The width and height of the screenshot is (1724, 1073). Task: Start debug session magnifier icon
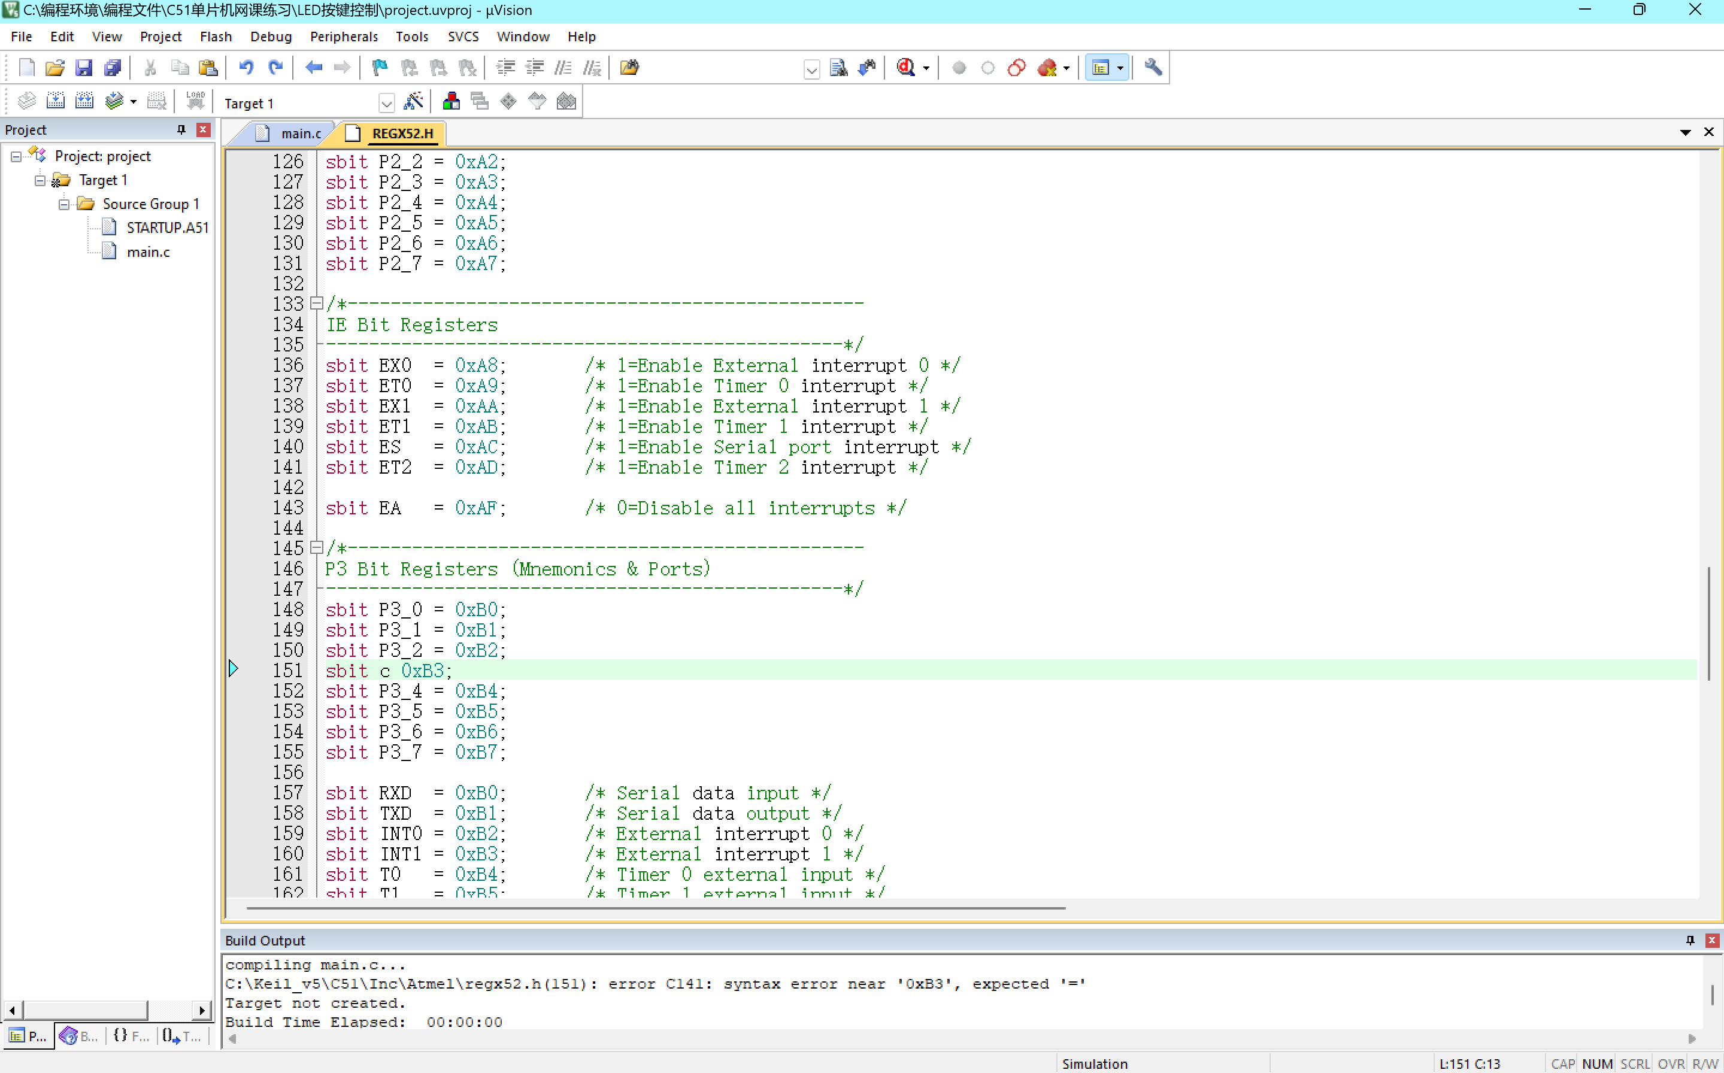click(x=905, y=68)
